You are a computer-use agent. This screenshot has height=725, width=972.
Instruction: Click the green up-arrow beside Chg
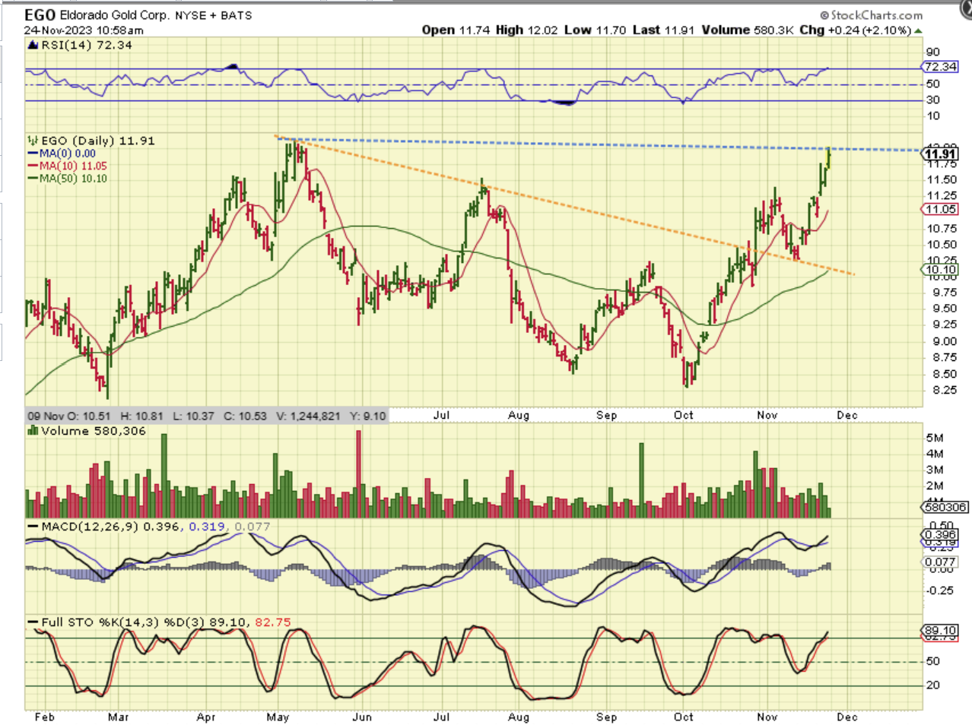pos(918,30)
